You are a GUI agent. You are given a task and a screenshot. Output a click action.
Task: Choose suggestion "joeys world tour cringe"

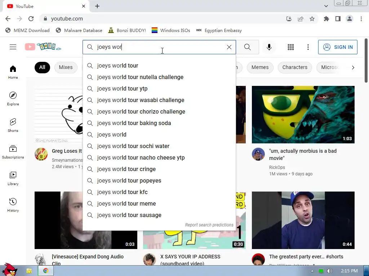159,169
